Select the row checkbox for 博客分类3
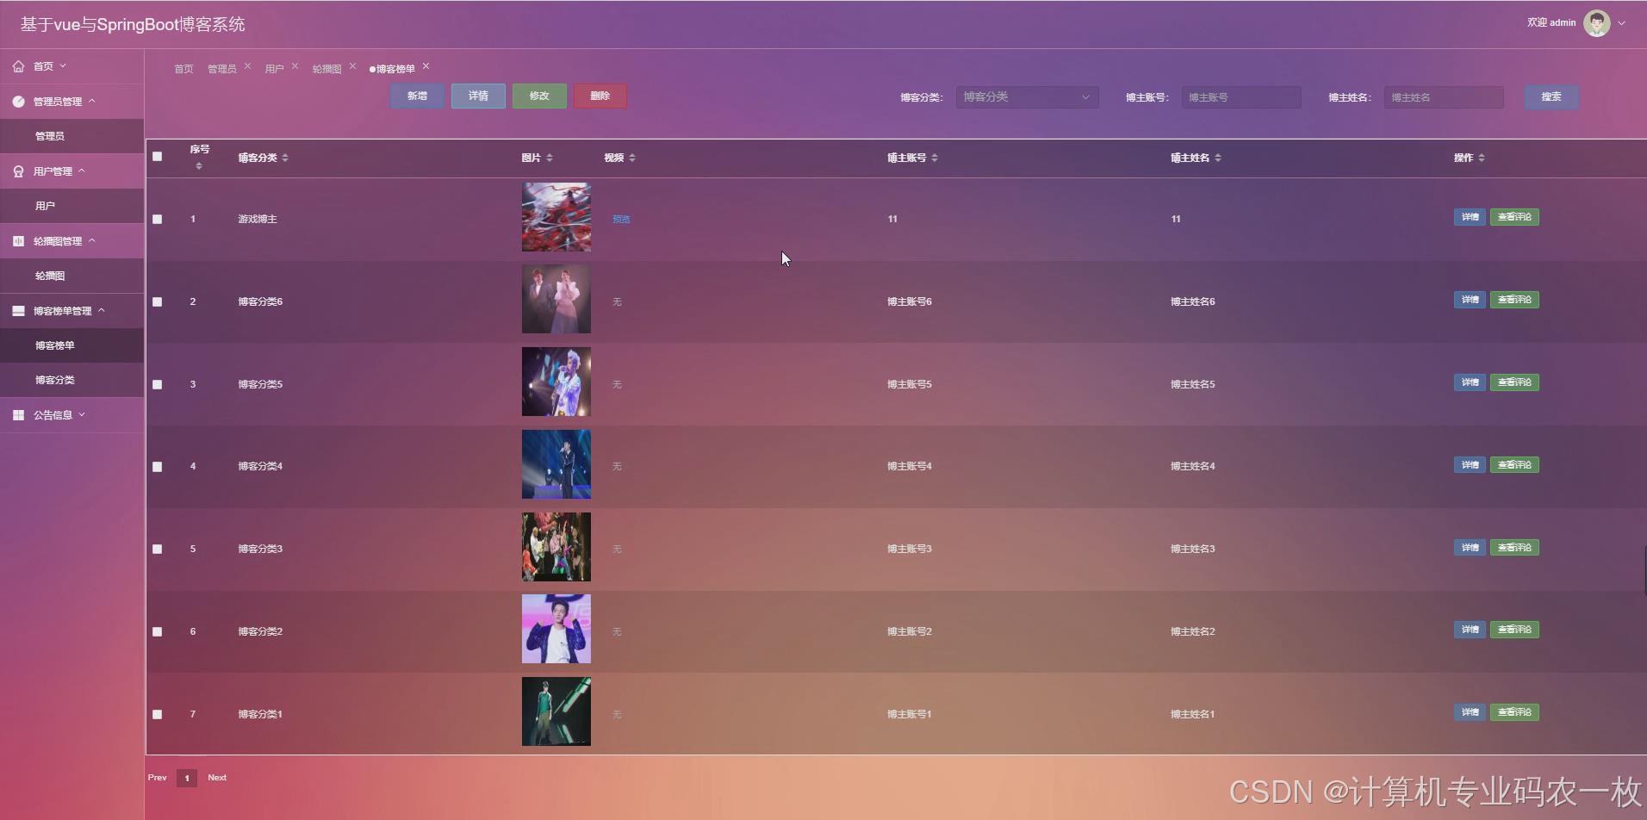 (x=157, y=550)
